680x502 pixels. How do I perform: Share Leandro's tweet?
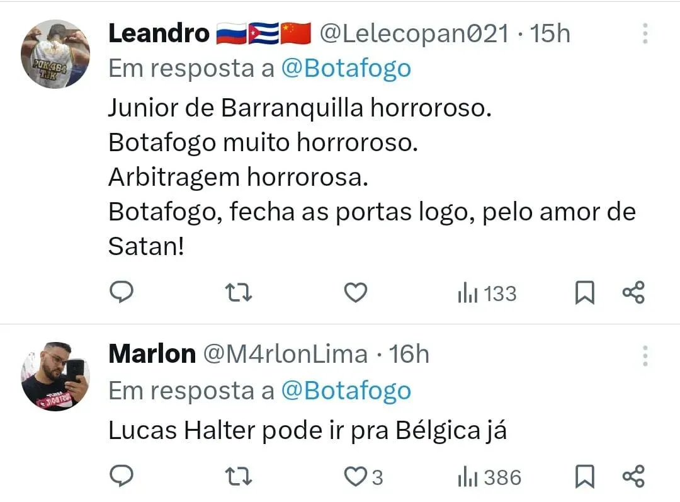click(x=633, y=292)
